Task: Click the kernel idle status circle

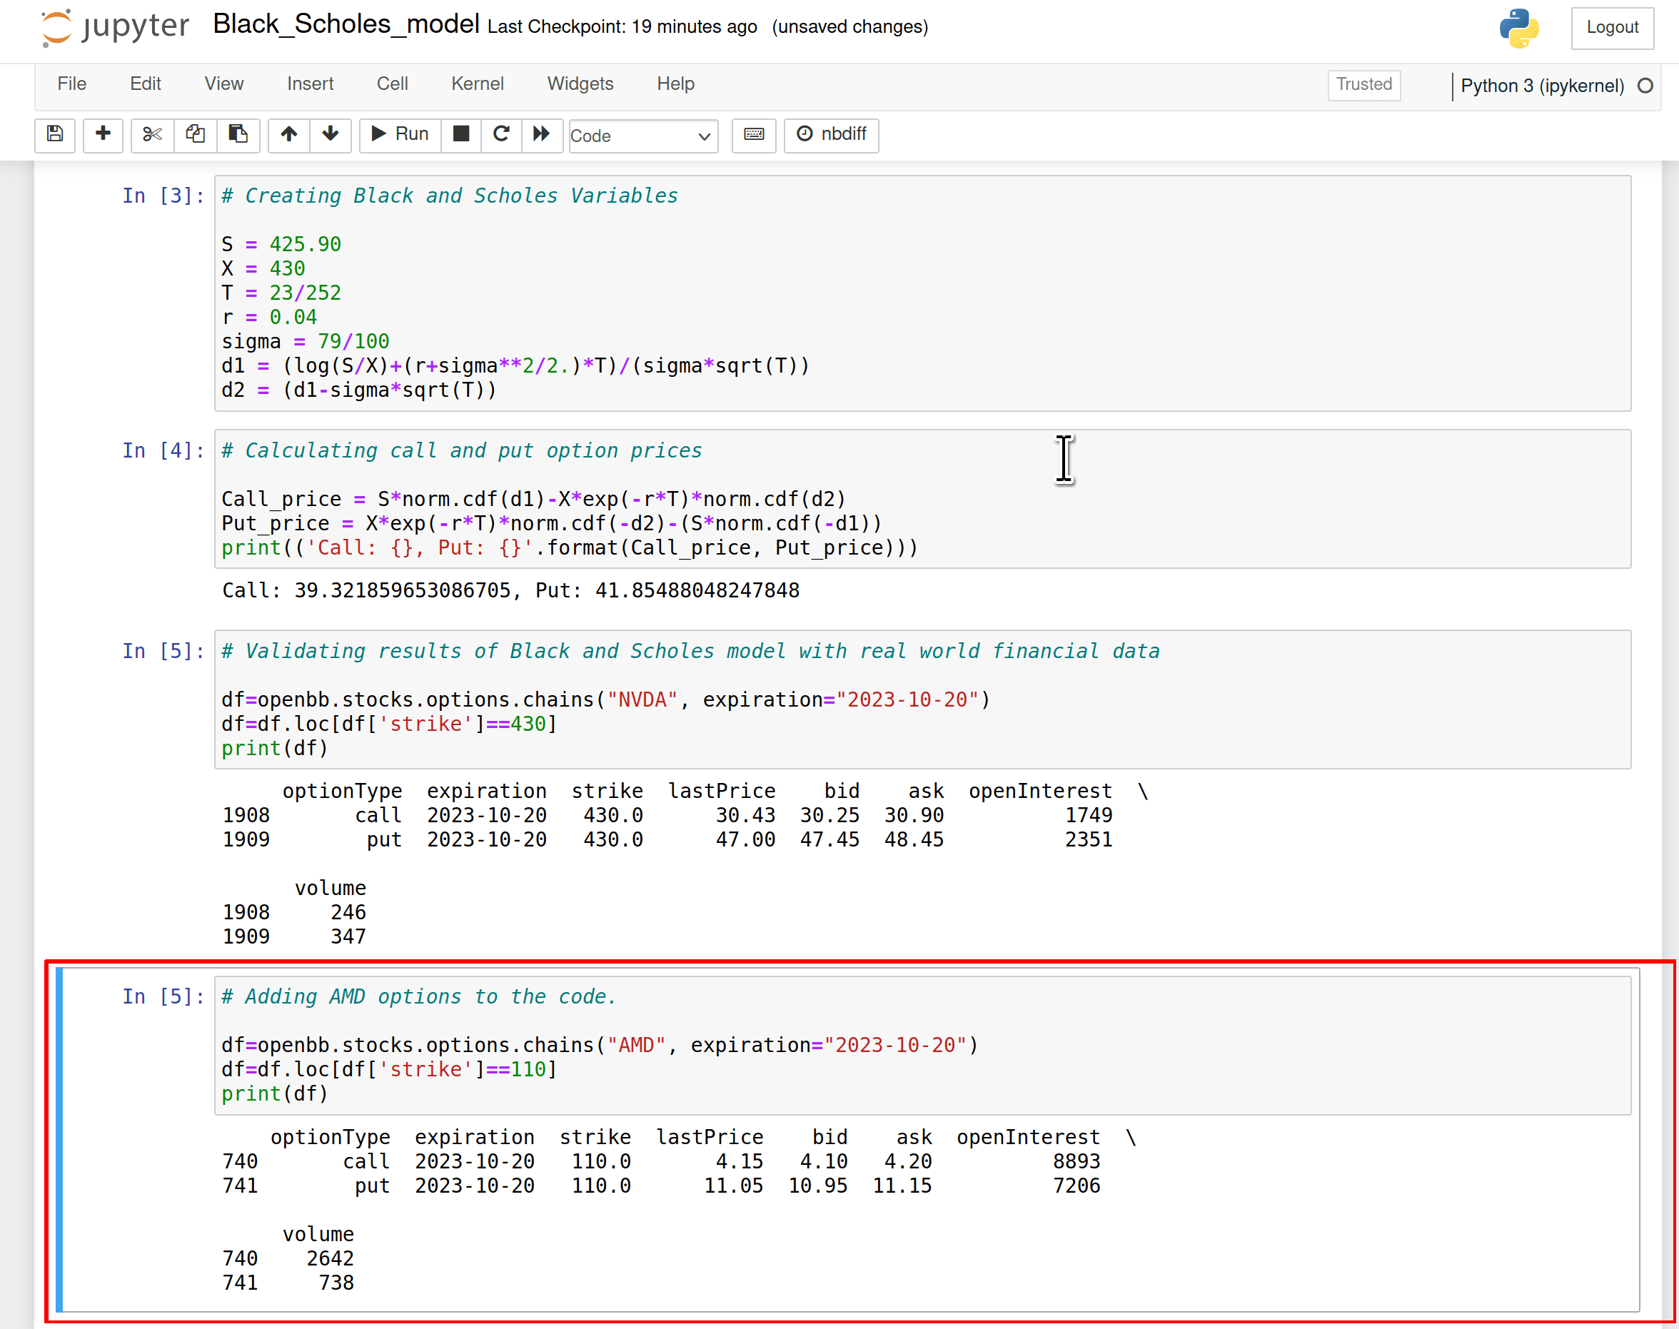Action: [1645, 86]
